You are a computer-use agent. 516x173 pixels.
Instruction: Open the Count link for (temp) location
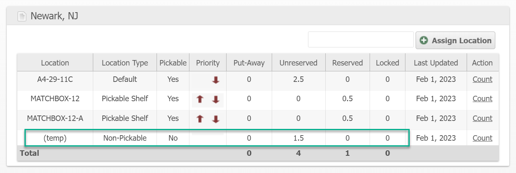(x=482, y=138)
